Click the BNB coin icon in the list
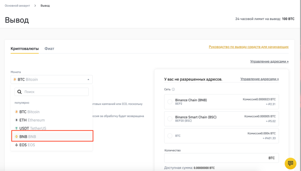 (x=16, y=137)
